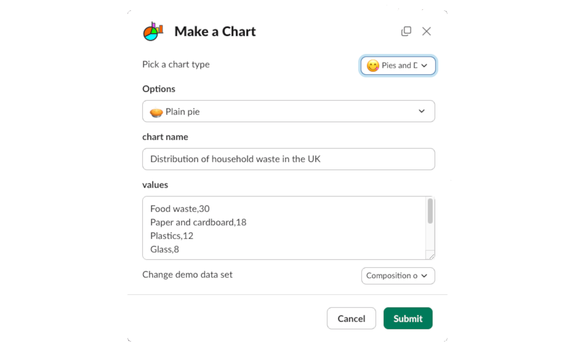Cancel the chart creation

(351, 318)
